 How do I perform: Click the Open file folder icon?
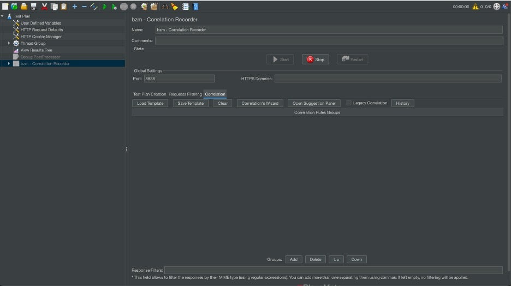coord(24,7)
